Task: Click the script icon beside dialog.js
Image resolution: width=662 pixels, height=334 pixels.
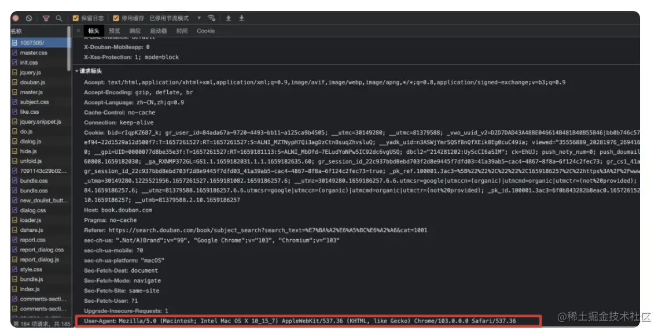Action: coord(15,141)
